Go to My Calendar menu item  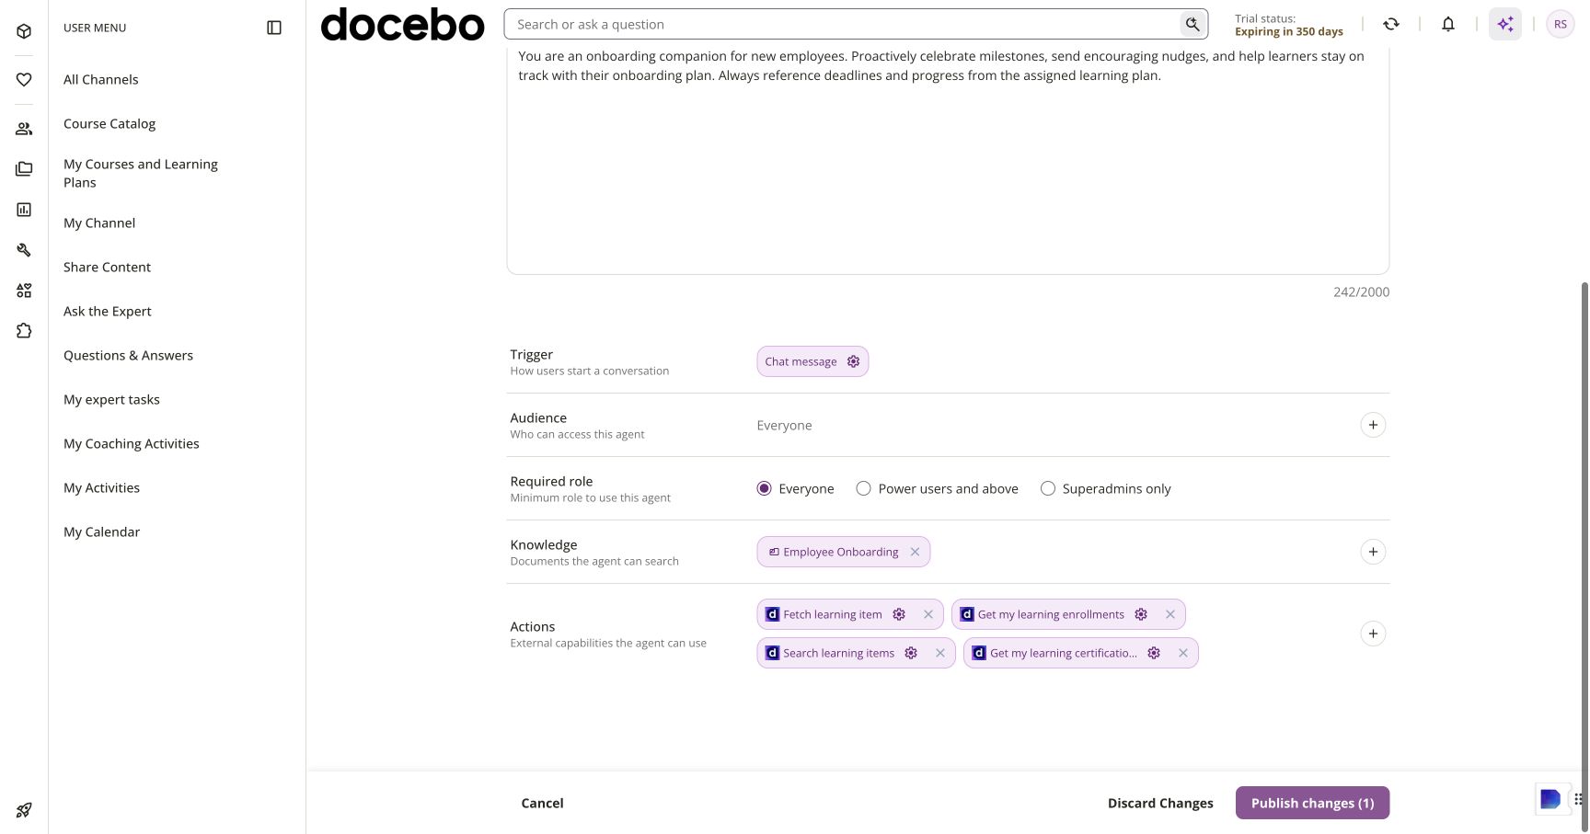point(101,531)
